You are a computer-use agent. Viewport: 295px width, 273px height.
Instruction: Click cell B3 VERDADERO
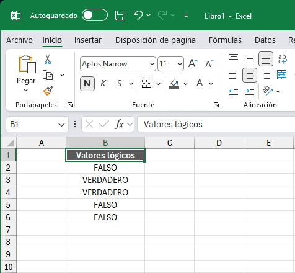pyautogui.click(x=105, y=180)
